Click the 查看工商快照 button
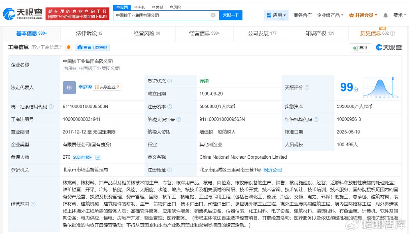The width and height of the screenshot is (409, 234). point(92,47)
